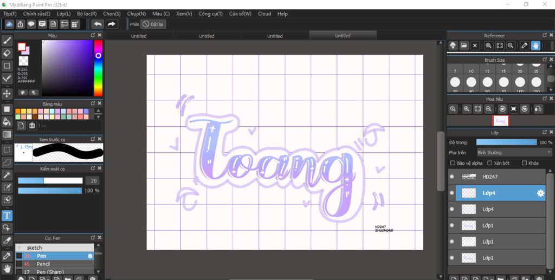Collapse the sketch brush group
This screenshot has width=555, height=280.
point(19,248)
